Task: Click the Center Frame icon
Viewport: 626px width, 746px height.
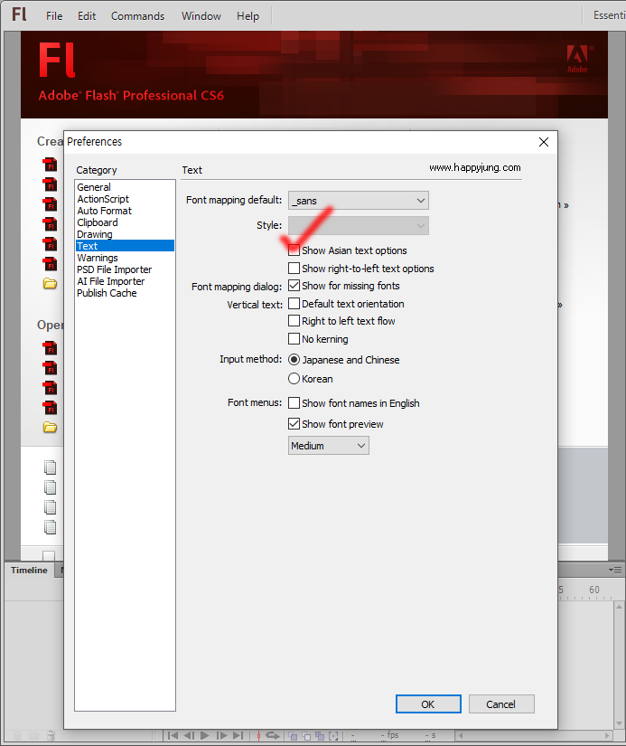Action: click(x=258, y=735)
